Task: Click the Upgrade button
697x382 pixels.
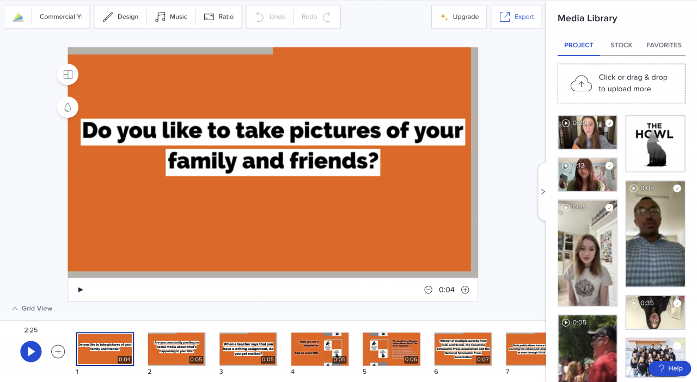Action: [x=459, y=17]
